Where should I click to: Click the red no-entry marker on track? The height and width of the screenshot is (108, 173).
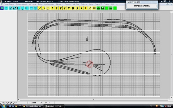(90, 64)
